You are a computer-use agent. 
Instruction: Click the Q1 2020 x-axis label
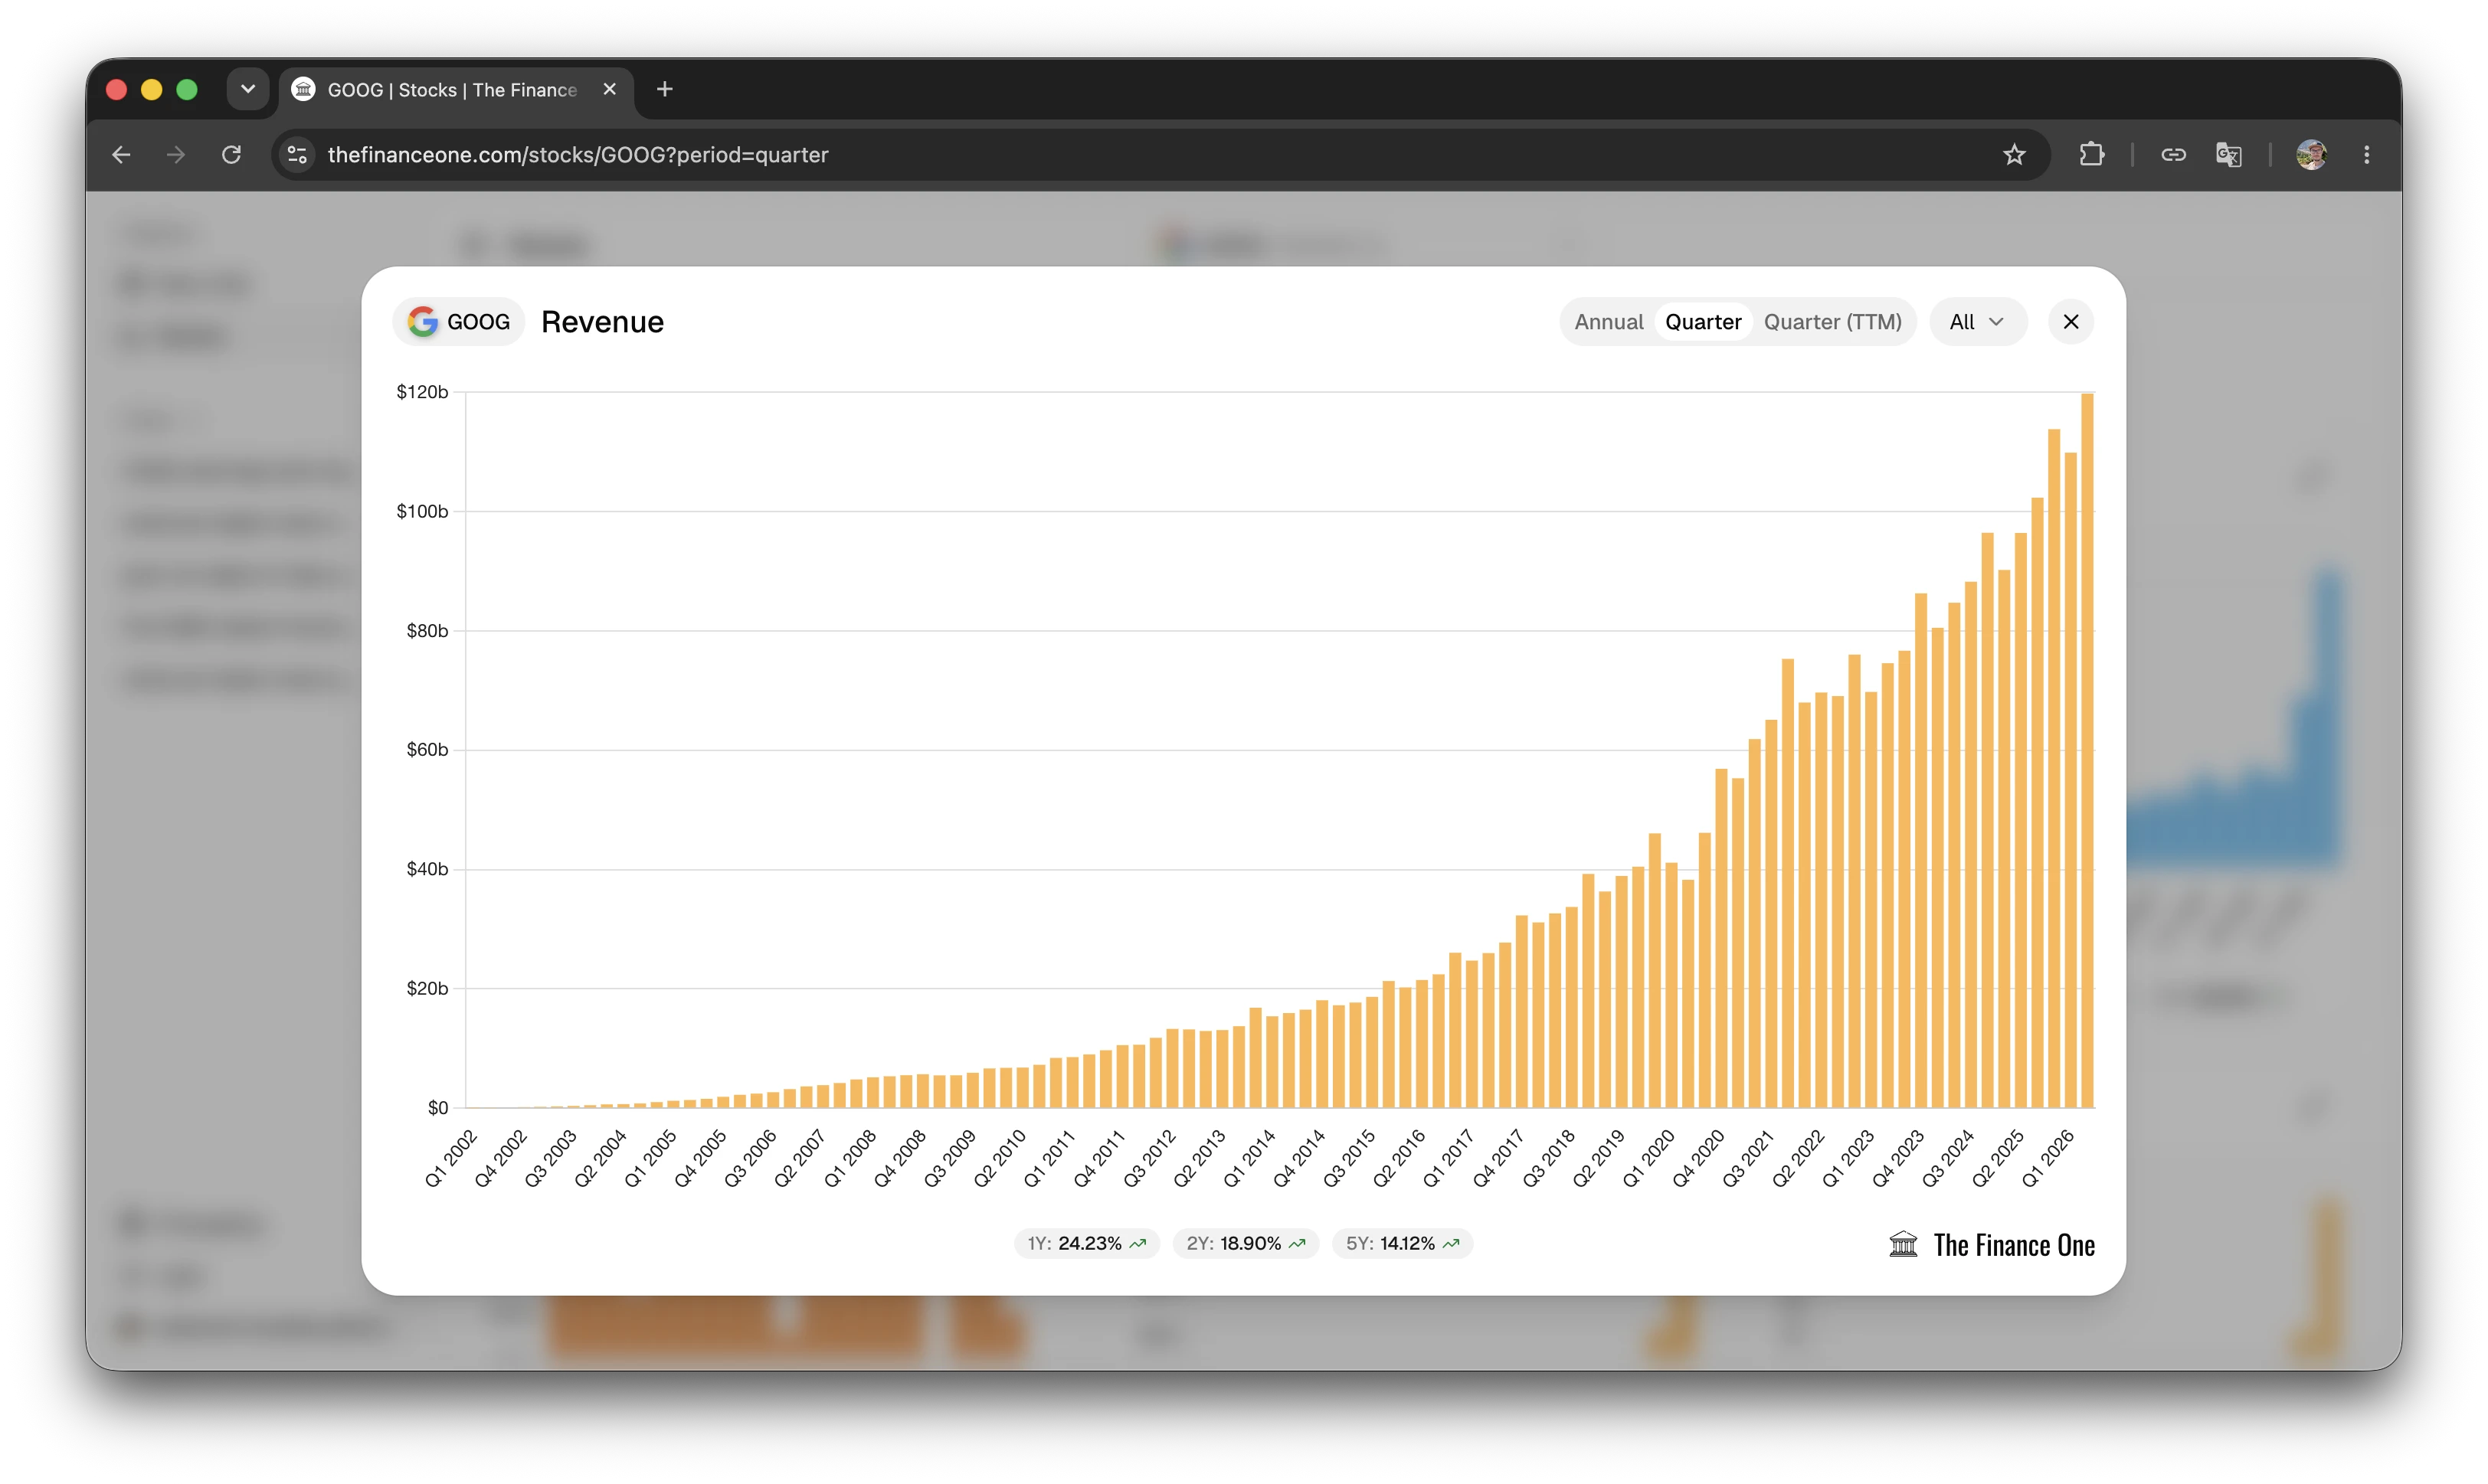tap(1648, 1159)
